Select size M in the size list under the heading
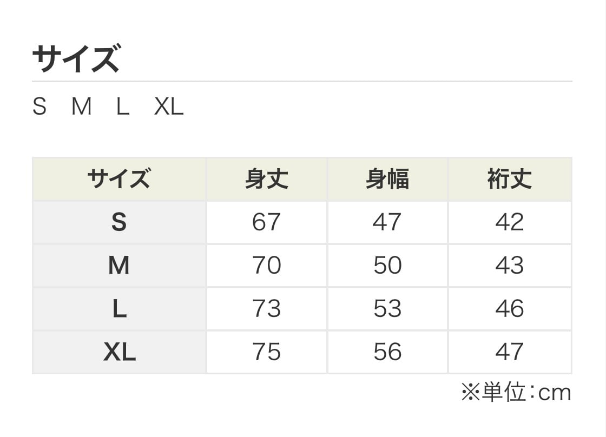Viewport: 606px width, 437px height. [81, 107]
